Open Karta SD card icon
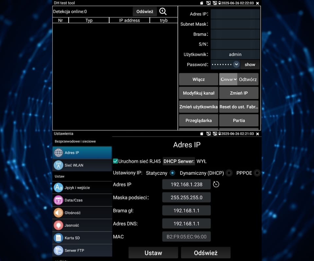Screen dimensions: 314x261 coord(59,238)
